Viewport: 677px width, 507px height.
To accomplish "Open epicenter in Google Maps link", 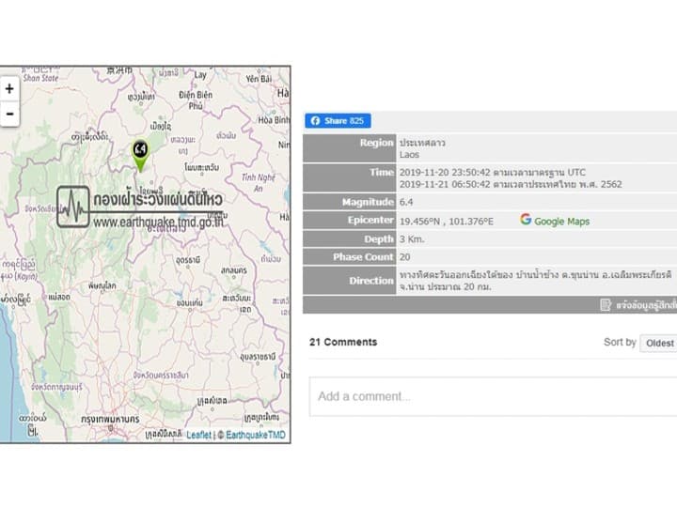I will [x=561, y=221].
